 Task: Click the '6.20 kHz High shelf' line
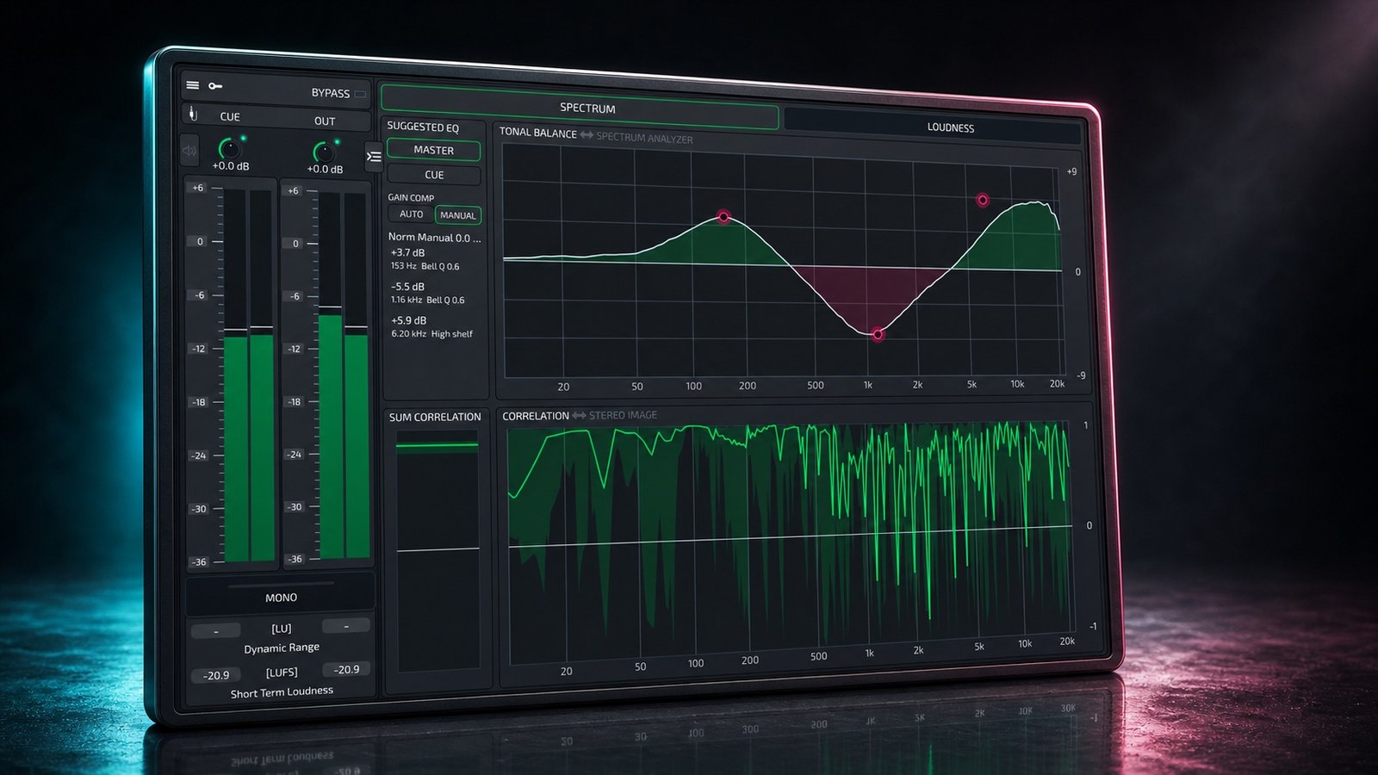431,333
